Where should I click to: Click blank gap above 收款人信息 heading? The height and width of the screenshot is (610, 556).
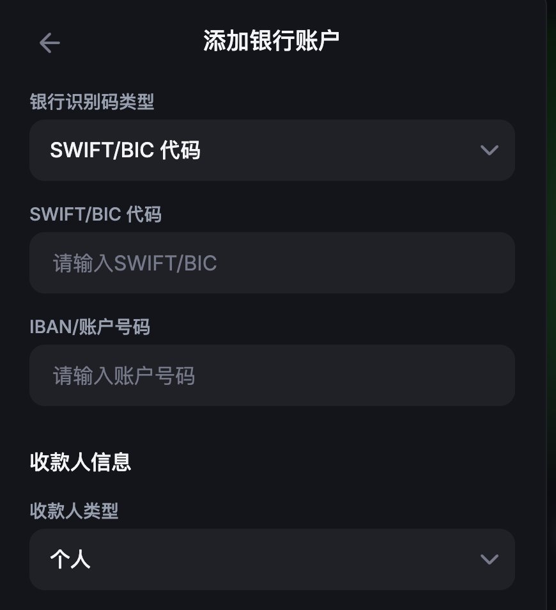(272, 428)
